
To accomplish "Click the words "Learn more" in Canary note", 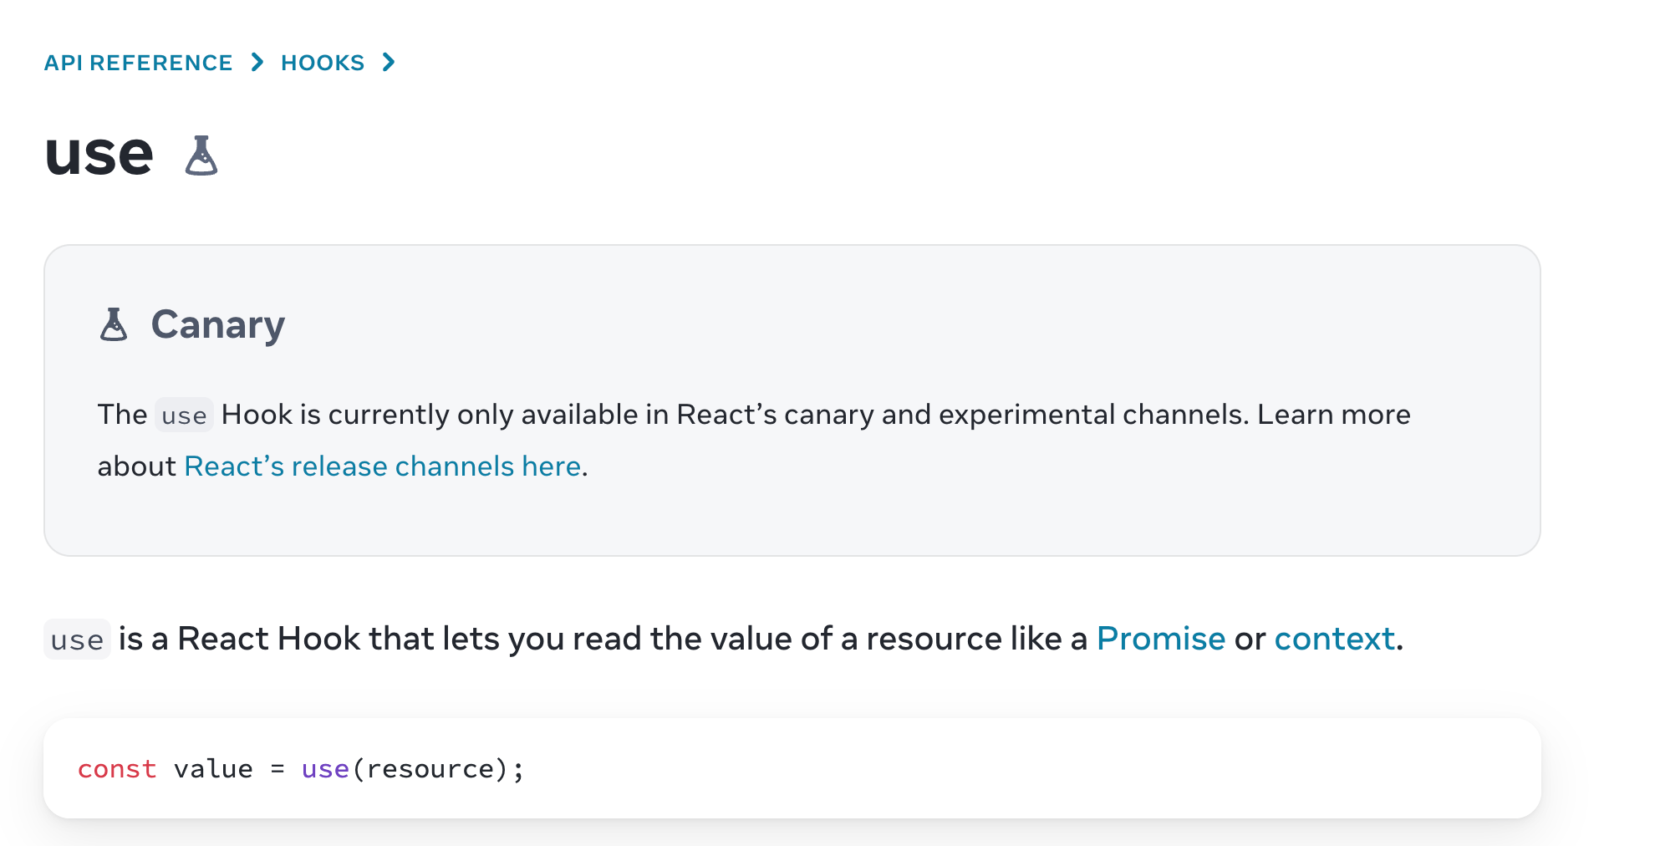I will point(1333,415).
